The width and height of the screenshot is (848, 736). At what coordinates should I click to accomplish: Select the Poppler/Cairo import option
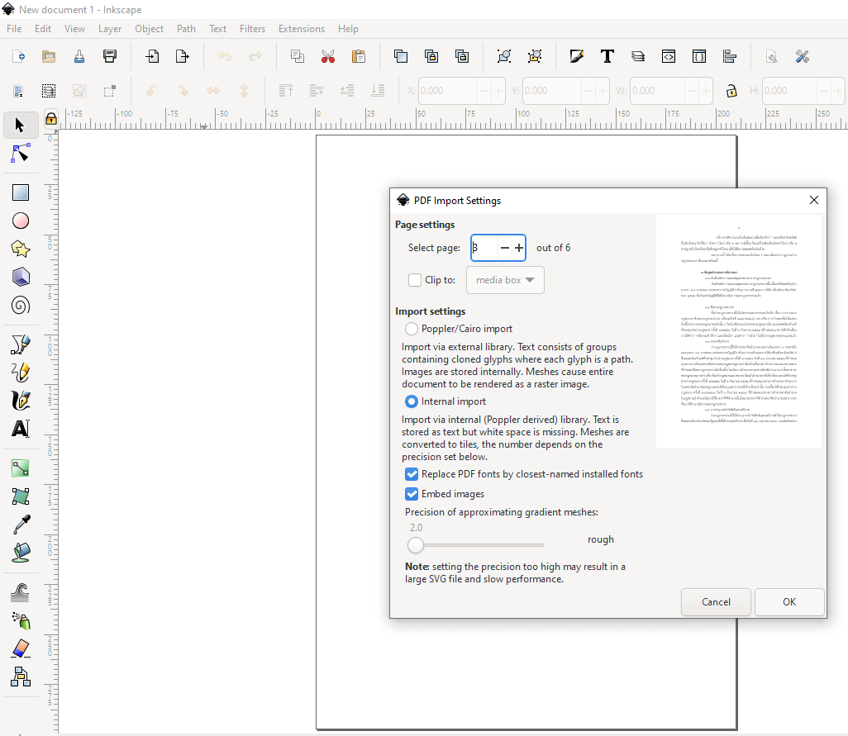(x=412, y=329)
